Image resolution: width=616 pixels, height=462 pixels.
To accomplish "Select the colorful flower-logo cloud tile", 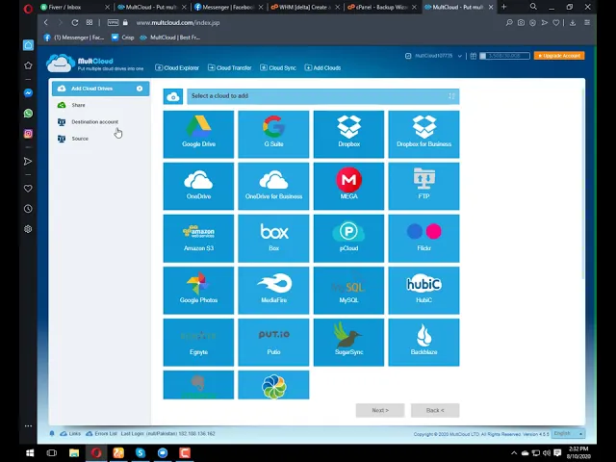I will click(273, 385).
